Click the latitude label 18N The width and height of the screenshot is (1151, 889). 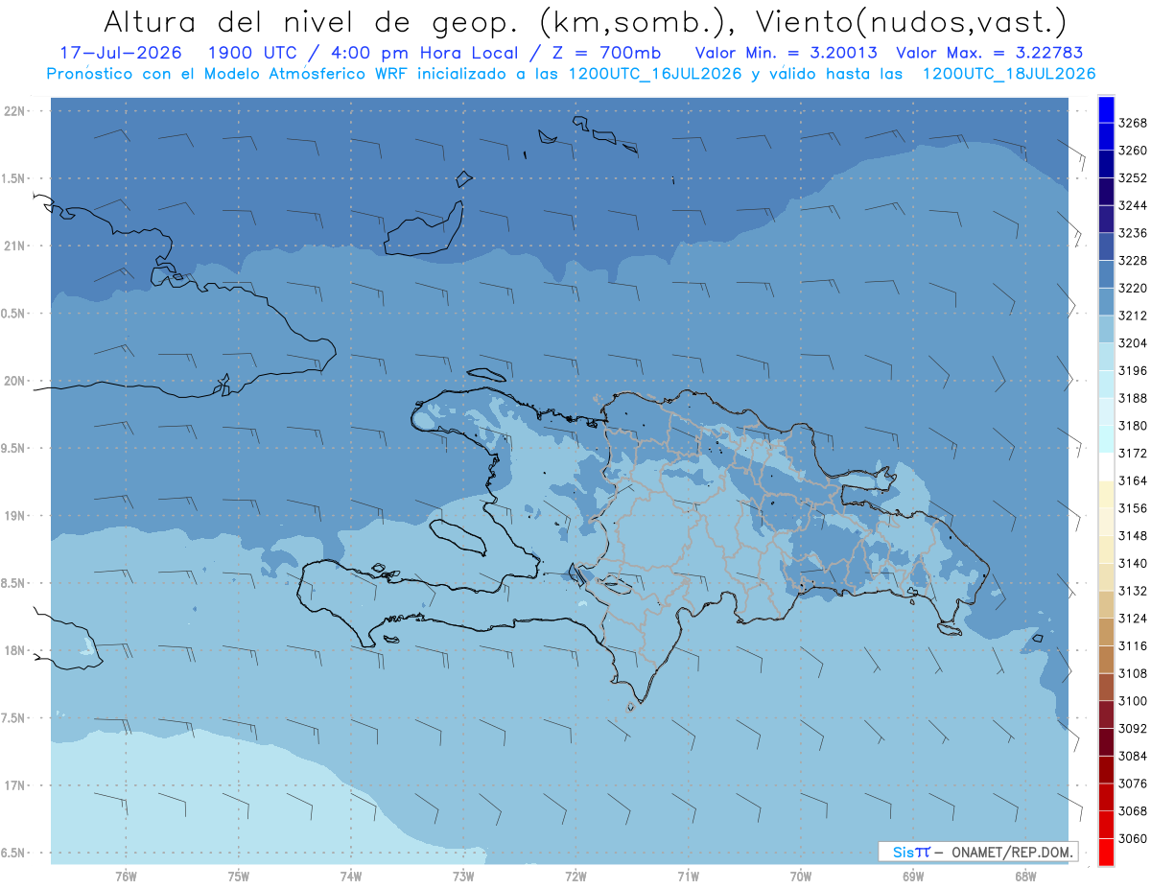click(13, 651)
